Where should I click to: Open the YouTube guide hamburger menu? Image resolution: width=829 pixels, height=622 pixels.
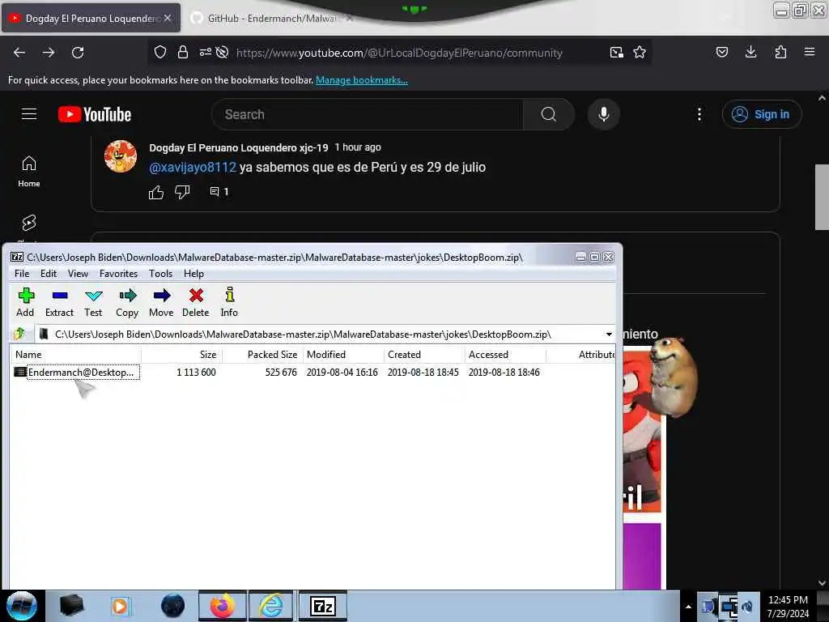[29, 114]
